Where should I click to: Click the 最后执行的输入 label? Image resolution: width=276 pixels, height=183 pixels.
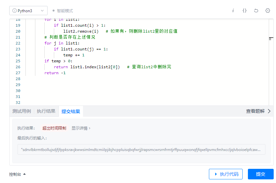click(x=32, y=138)
